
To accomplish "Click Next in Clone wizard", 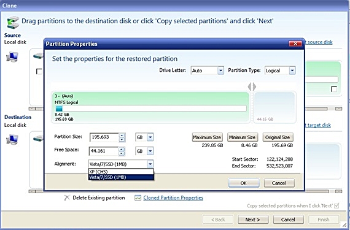I will click(253, 220).
